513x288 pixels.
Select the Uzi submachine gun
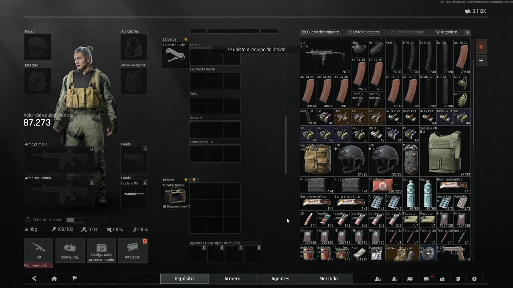pyautogui.click(x=325, y=57)
